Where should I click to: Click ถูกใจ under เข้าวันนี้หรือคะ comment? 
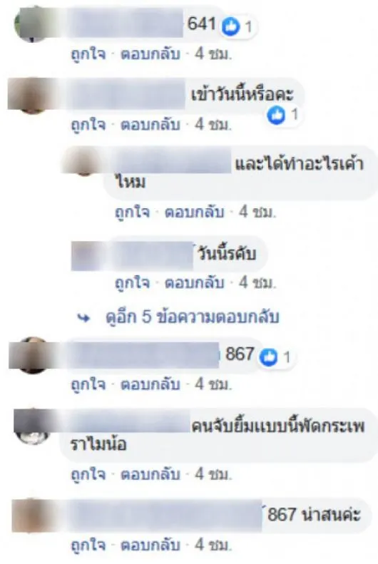88,125
